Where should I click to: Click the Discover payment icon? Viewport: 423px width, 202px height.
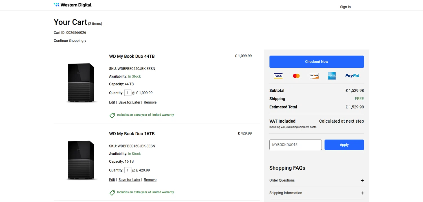pyautogui.click(x=314, y=76)
